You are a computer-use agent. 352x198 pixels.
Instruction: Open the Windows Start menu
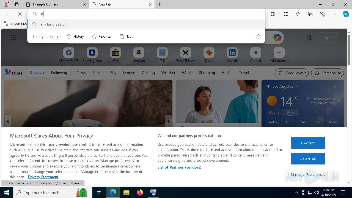coord(7,193)
